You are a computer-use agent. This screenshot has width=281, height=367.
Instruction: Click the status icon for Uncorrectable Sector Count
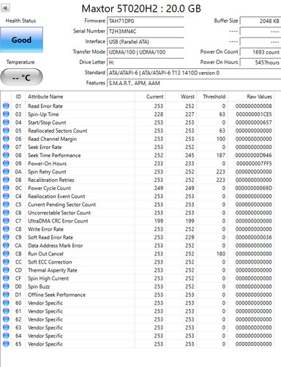click(x=6, y=212)
